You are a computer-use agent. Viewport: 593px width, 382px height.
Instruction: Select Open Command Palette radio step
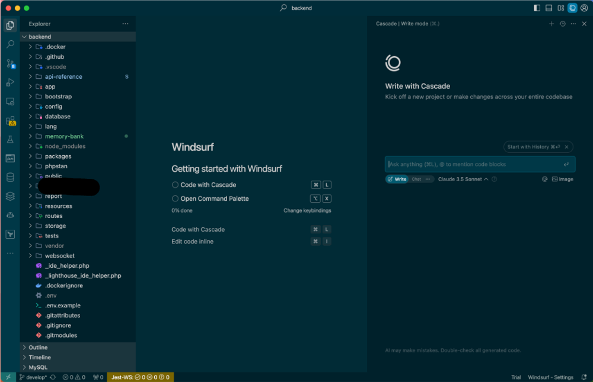[175, 198]
